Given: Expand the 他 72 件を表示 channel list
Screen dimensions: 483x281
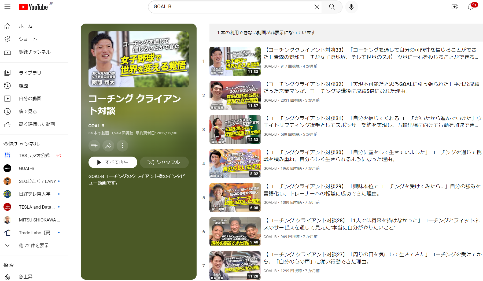Looking at the screenshot, I should click(34, 245).
